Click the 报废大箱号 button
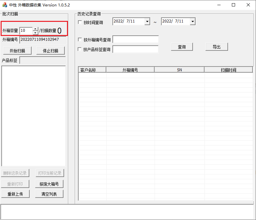Viewport: 256px width, 220px height. 49,184
